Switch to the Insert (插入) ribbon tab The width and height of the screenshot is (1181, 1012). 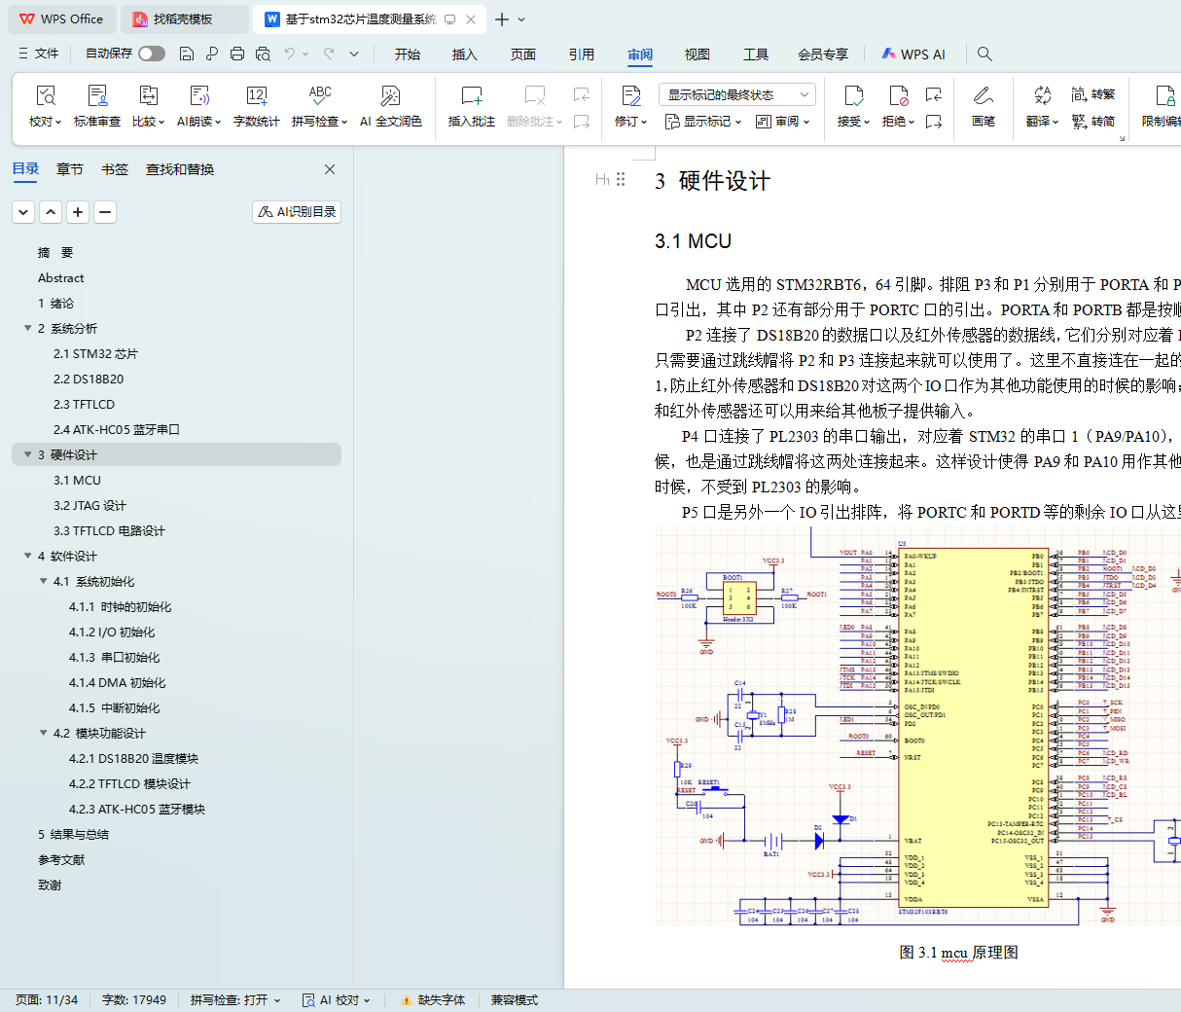click(464, 54)
